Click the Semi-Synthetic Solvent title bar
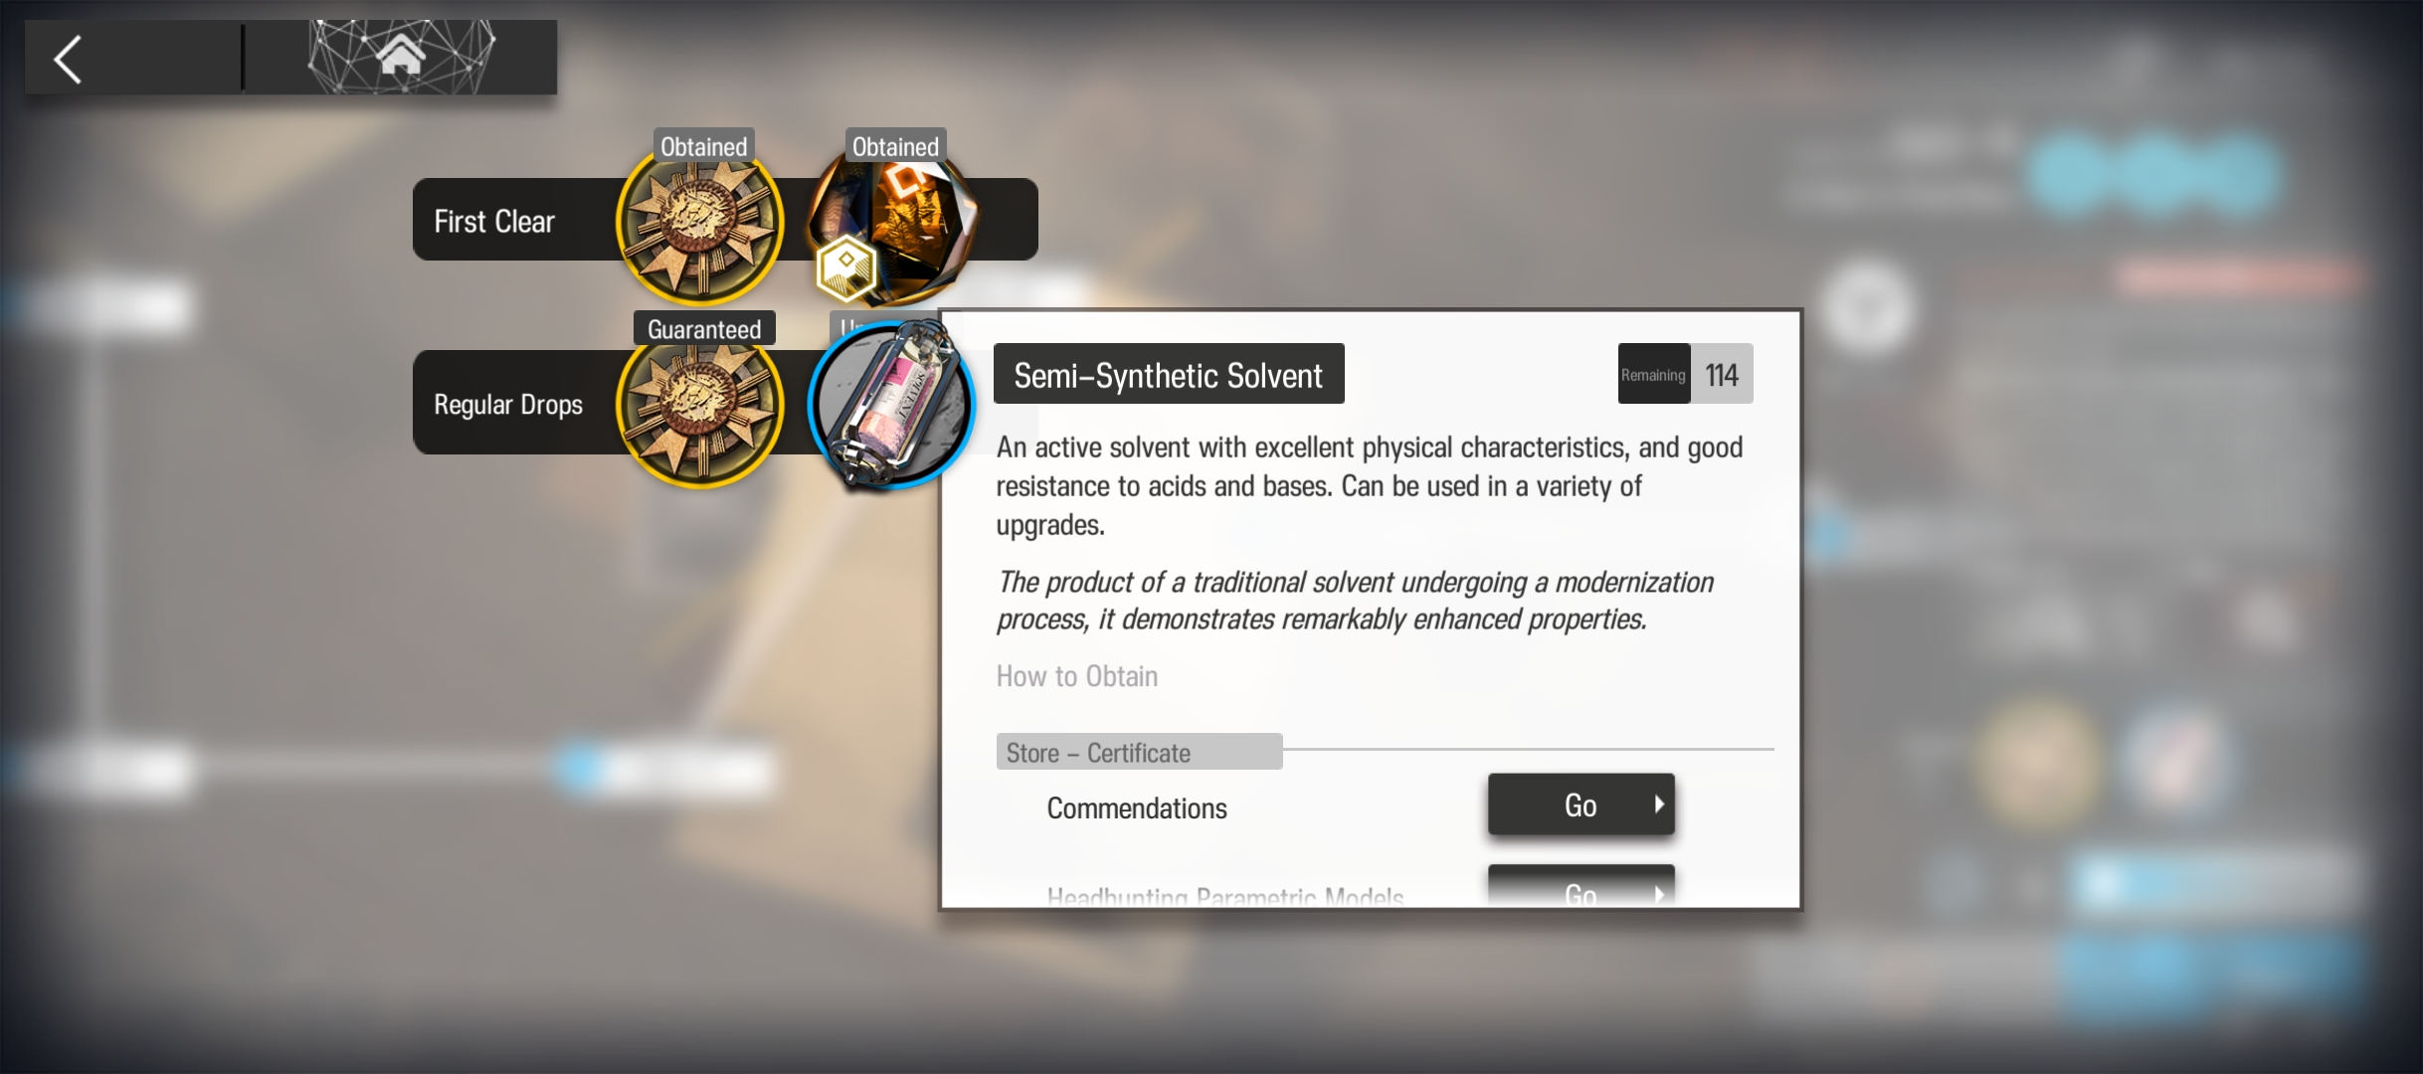This screenshot has width=2423, height=1074. [x=1169, y=374]
